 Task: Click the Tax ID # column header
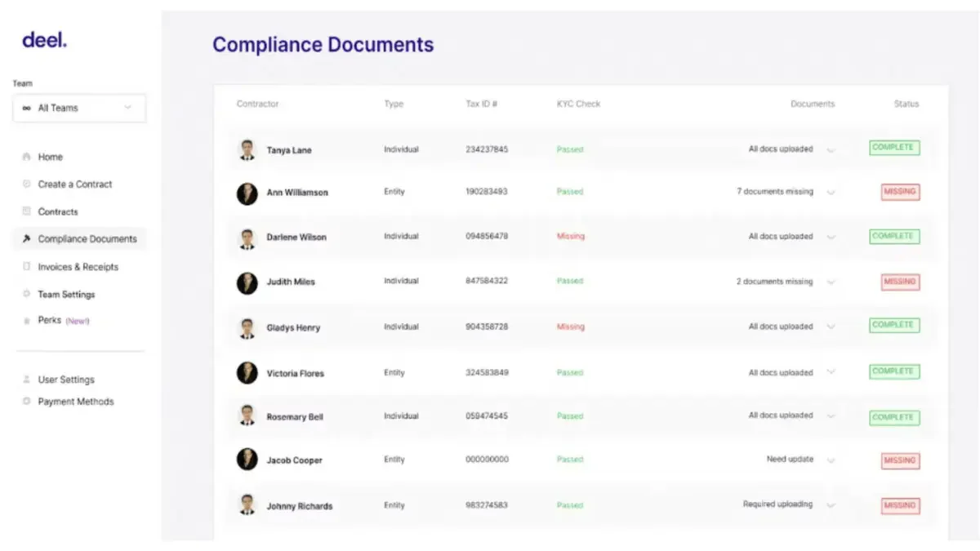pos(482,104)
